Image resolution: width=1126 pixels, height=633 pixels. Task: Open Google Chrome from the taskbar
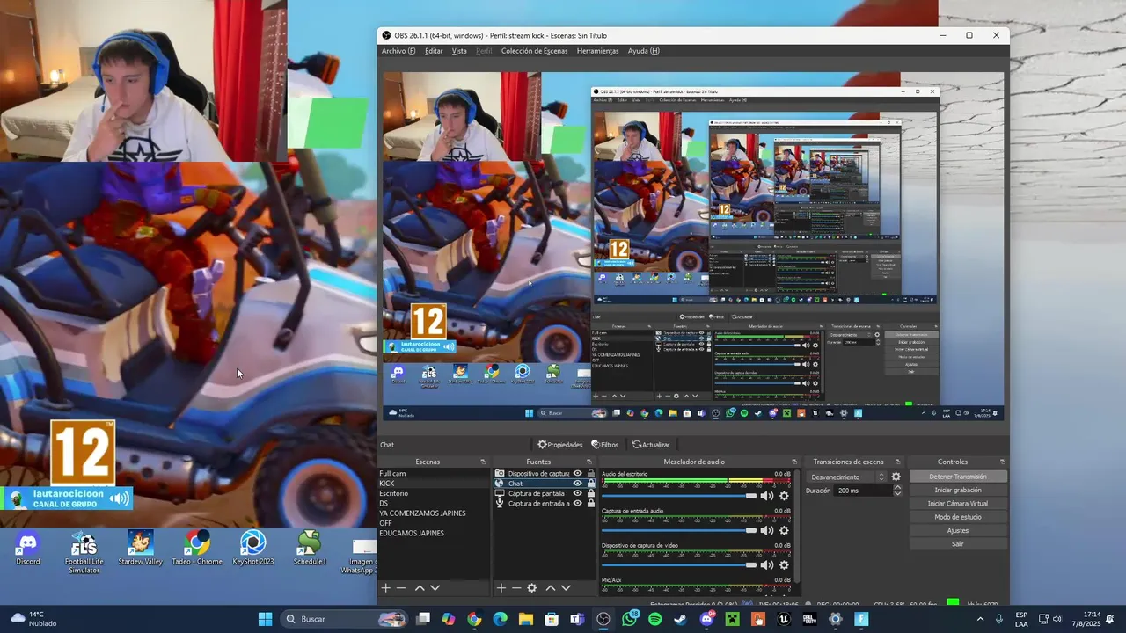[474, 619]
